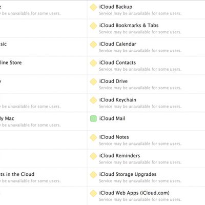Click the status message under iCloud Calendar
The image size is (205, 205).
click(140, 51)
